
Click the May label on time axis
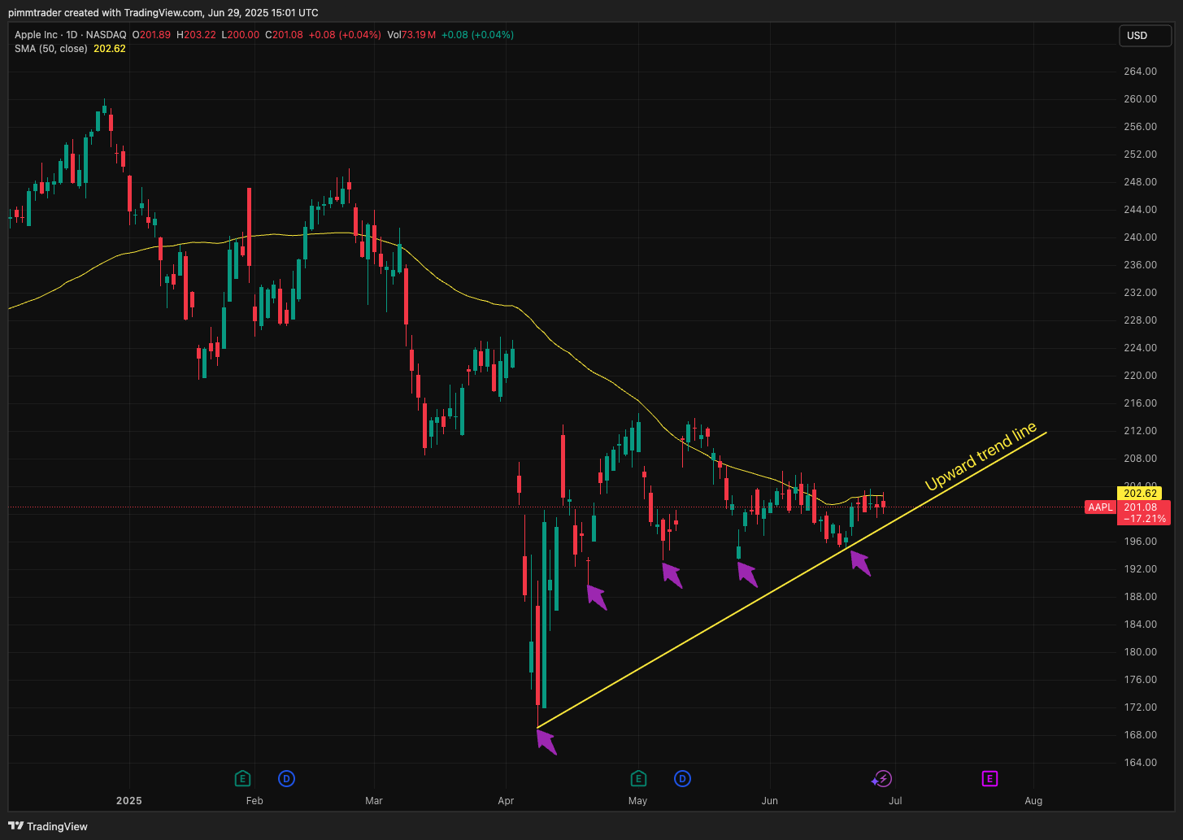[x=637, y=801]
